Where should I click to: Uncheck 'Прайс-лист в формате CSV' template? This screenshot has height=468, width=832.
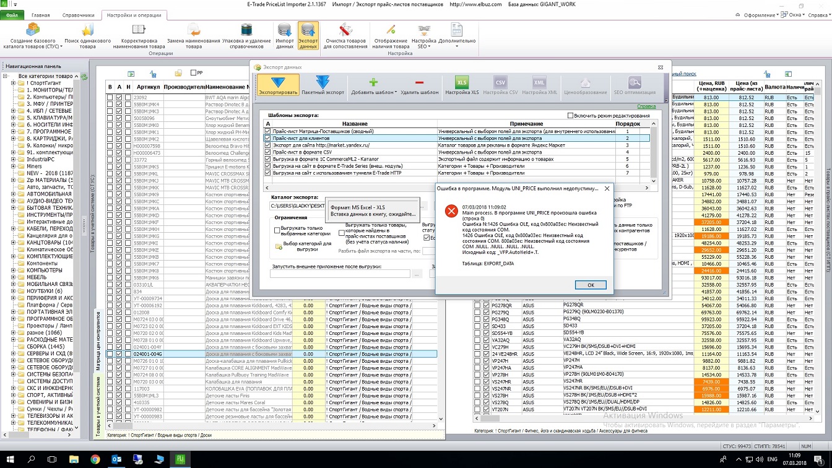point(268,152)
